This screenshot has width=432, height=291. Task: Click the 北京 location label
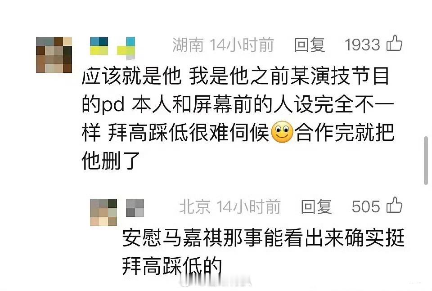pyautogui.click(x=195, y=206)
